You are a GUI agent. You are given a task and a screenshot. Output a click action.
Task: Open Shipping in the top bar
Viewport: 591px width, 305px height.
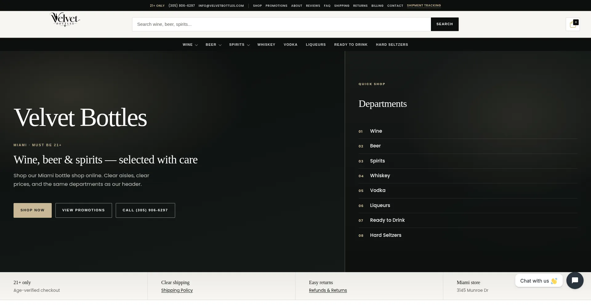342,6
